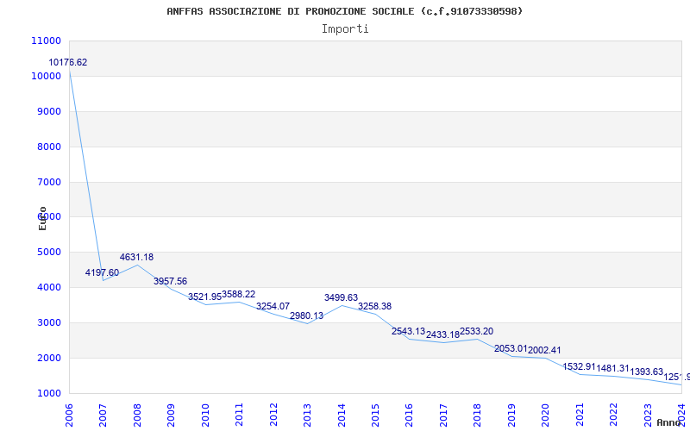The width and height of the screenshot is (690, 431).
Task: Click the 3000 y-axis value
Action: (49, 322)
